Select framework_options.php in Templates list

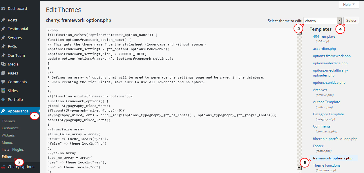[x=333, y=158]
